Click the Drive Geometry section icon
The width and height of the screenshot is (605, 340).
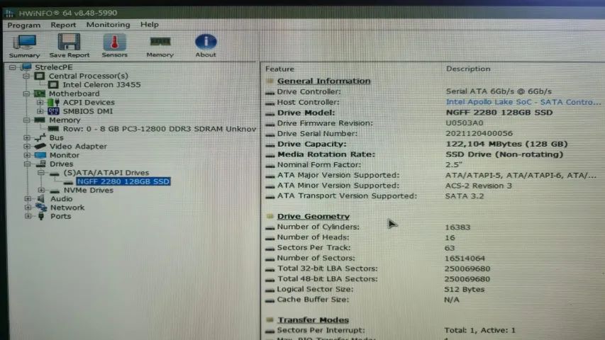pos(270,216)
